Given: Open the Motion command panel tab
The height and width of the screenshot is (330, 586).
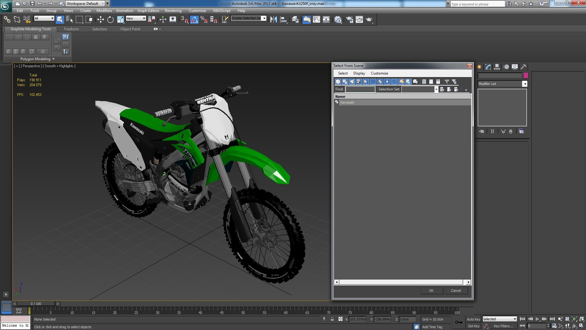Looking at the screenshot, I should tap(506, 67).
